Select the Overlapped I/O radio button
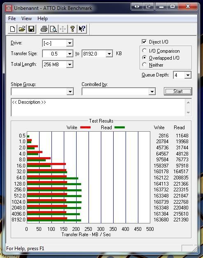Image resolution: width=203 pixels, height=258 pixels. 144,58
